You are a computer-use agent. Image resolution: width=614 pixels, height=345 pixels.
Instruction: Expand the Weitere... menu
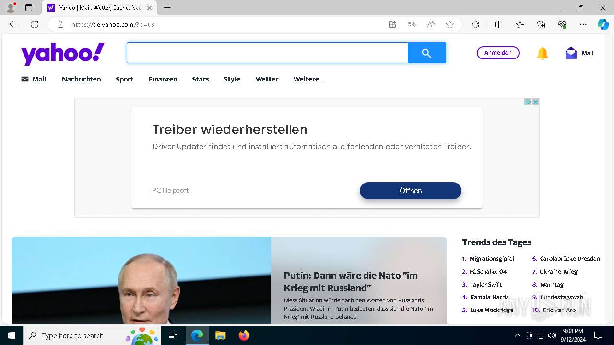[309, 79]
